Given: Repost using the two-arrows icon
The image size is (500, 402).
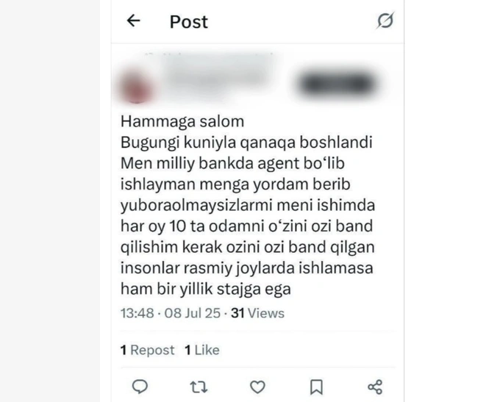Looking at the screenshot, I should click(x=199, y=387).
